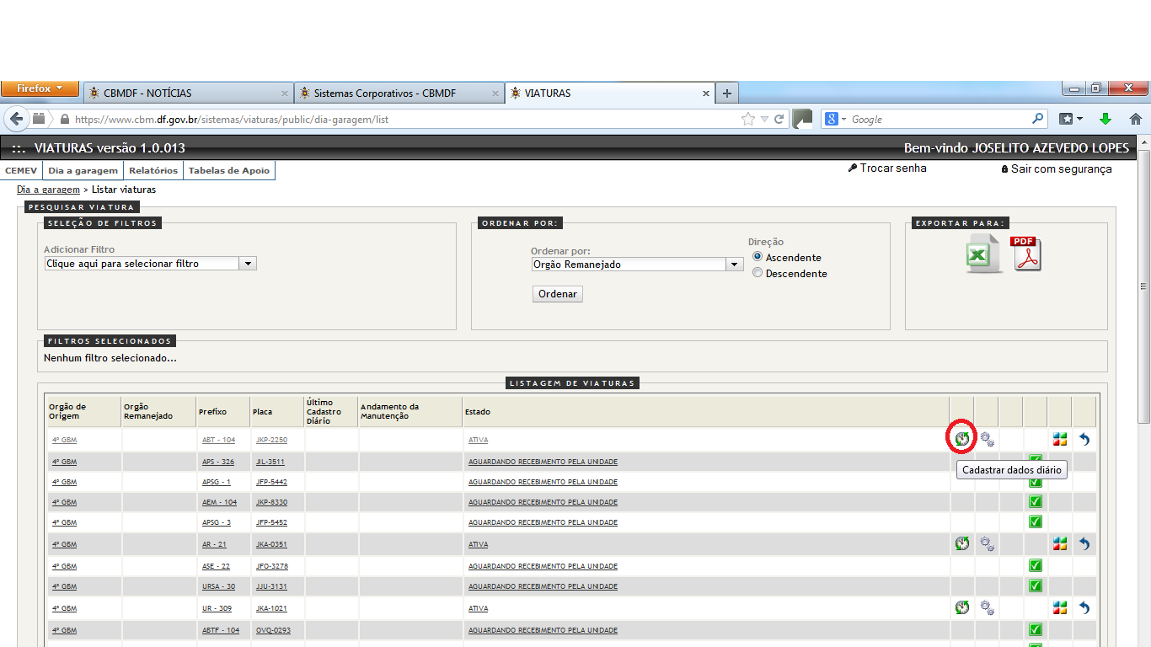1151x647 pixels.
Task: Close the CBMDF - NOTÍCIAS tab
Action: click(x=285, y=94)
